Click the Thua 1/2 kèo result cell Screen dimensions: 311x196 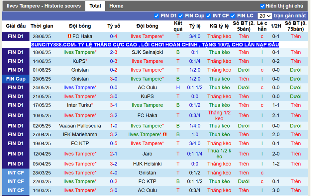click(x=219, y=154)
